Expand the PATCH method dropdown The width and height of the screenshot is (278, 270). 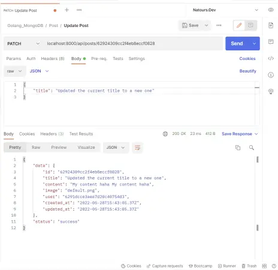point(23,44)
